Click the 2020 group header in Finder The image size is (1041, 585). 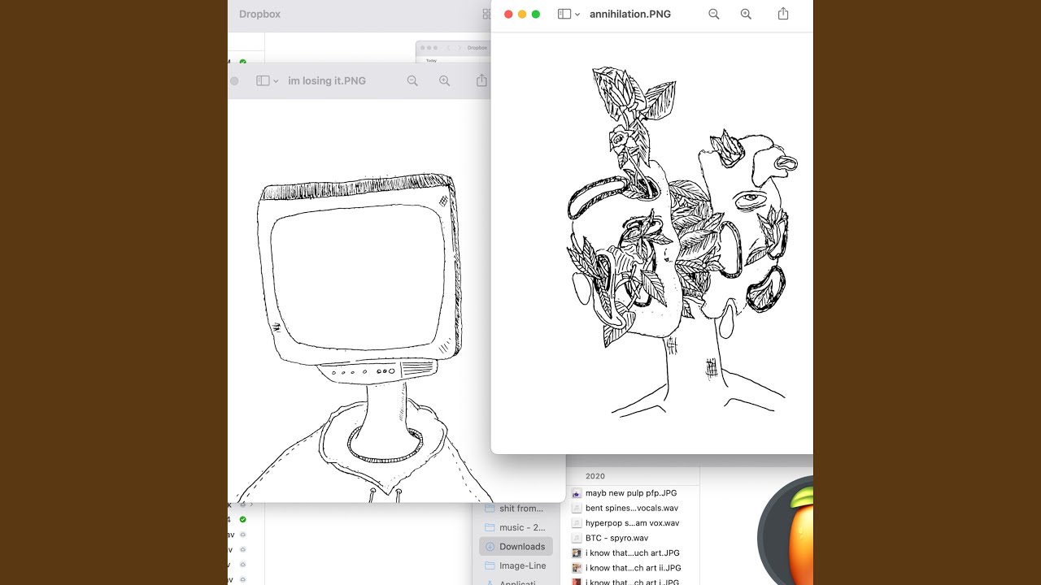pyautogui.click(x=595, y=476)
